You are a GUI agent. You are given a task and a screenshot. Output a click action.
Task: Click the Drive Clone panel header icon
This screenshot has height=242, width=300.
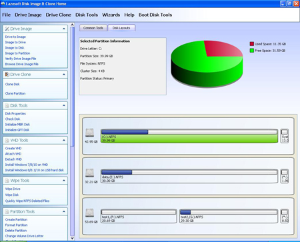tap(7, 75)
